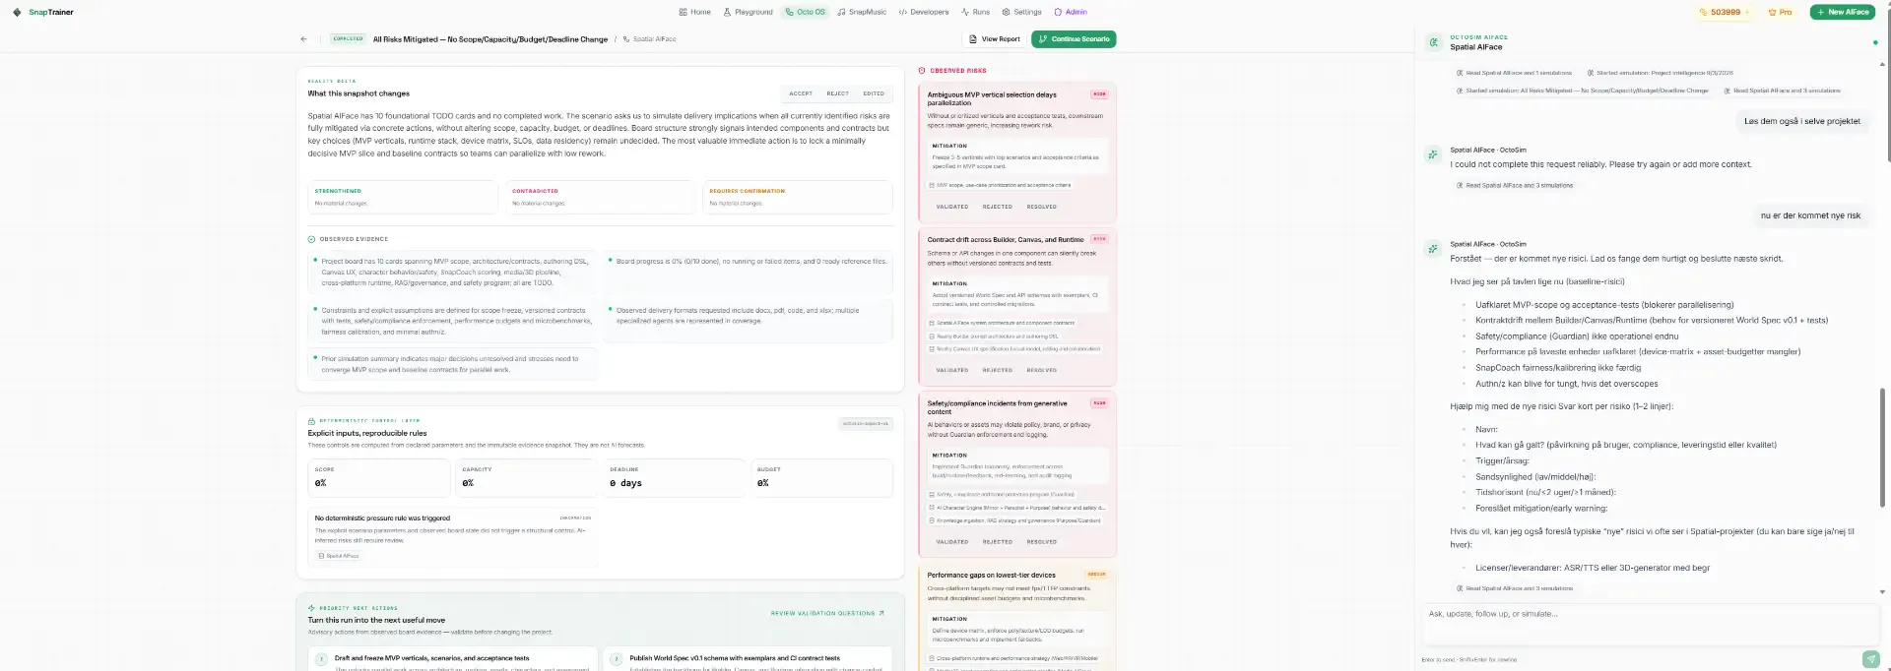Click the Priority Next Actions sparkle icon
Image resolution: width=1891 pixels, height=671 pixels.
pos(311,608)
